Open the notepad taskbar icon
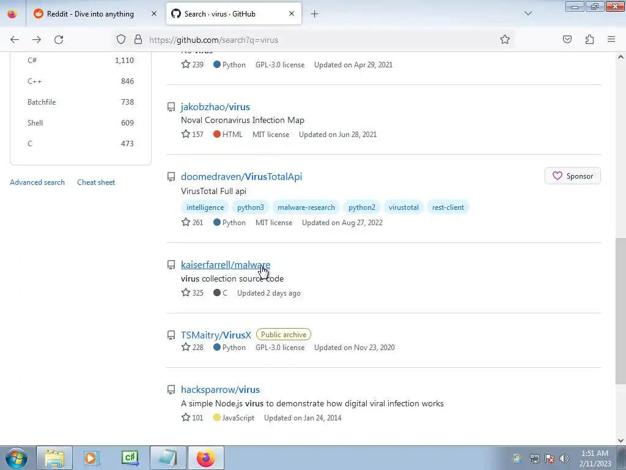The width and height of the screenshot is (626, 470). tap(168, 458)
